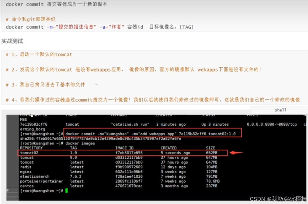Click comment '# 1、启动一个默认的tomcat'

click(39, 54)
